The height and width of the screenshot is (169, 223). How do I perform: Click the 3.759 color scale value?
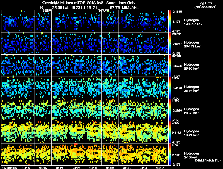176,145
